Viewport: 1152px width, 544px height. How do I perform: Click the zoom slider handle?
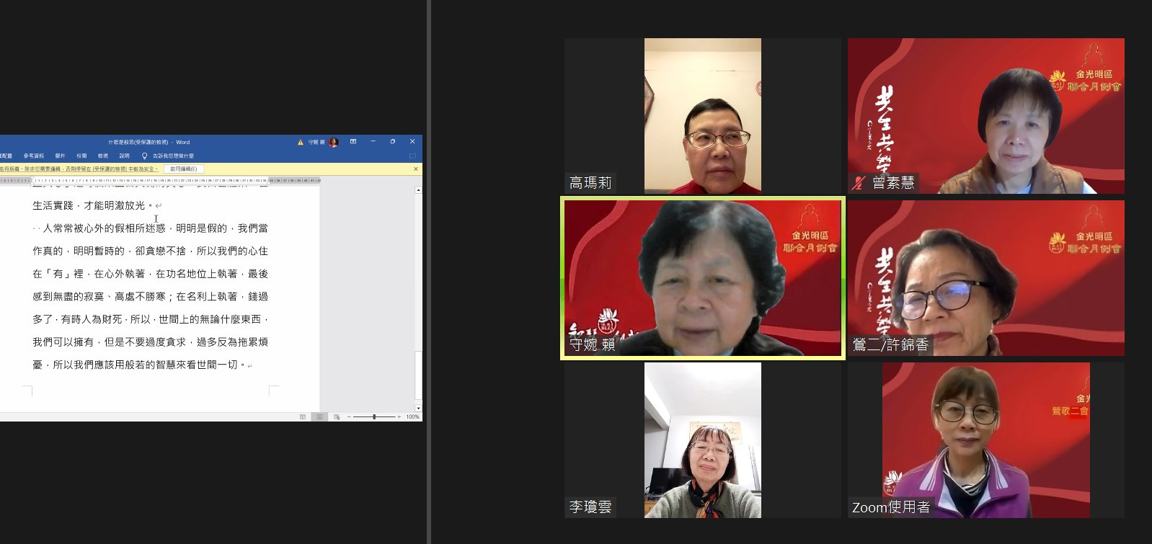coord(373,416)
